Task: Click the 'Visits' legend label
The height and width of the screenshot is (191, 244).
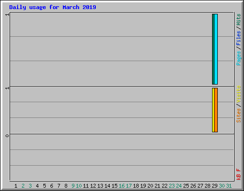Action: [238, 94]
